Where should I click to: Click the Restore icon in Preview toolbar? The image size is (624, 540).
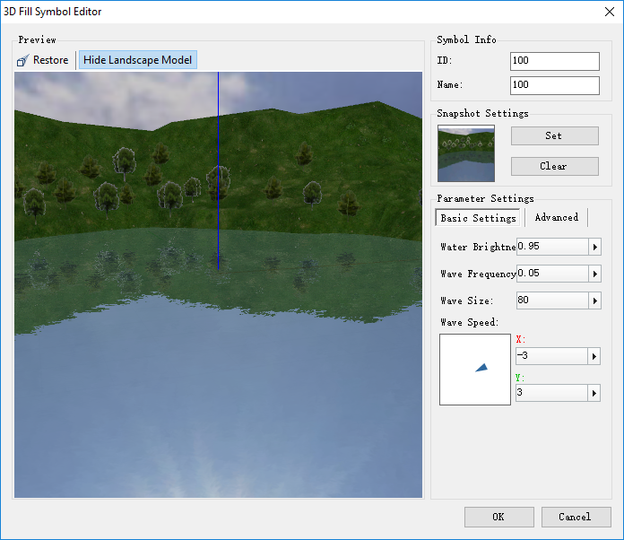pos(23,60)
